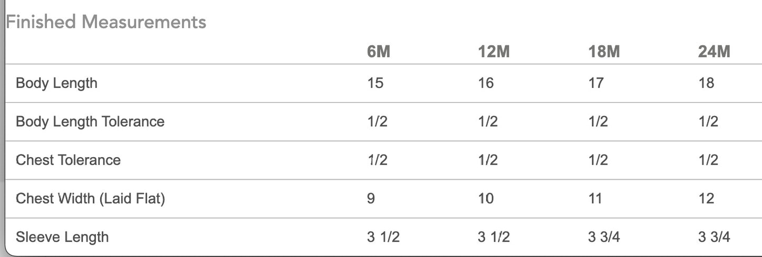Click the 6M Body Length value 15
This screenshot has width=762, height=257.
tap(375, 83)
